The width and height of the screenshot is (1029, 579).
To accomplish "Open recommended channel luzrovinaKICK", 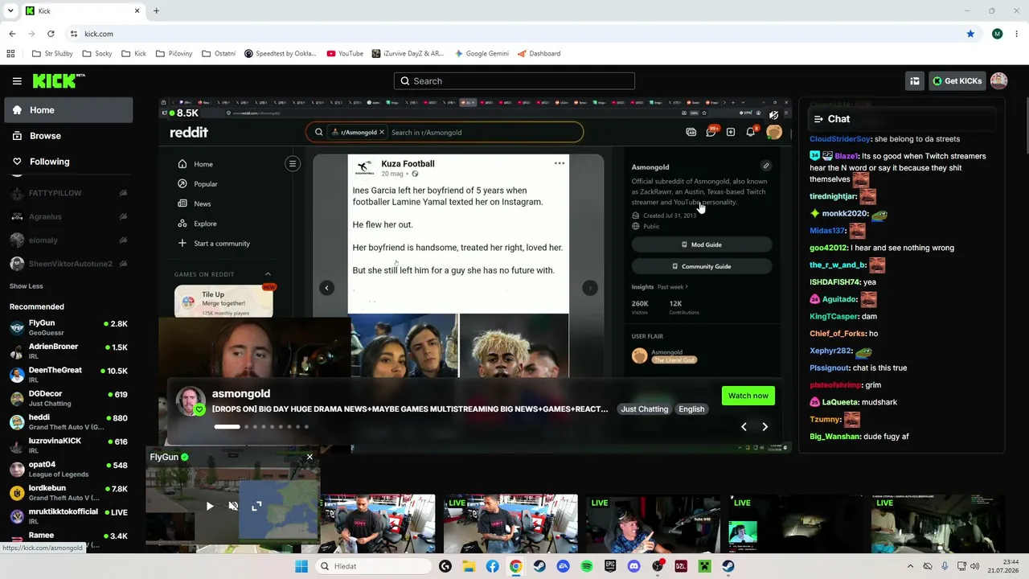I will (68, 446).
